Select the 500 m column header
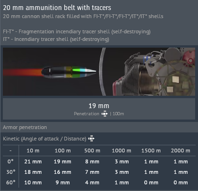Image resolution: width=198 pixels, height=191 pixels. [92, 151]
